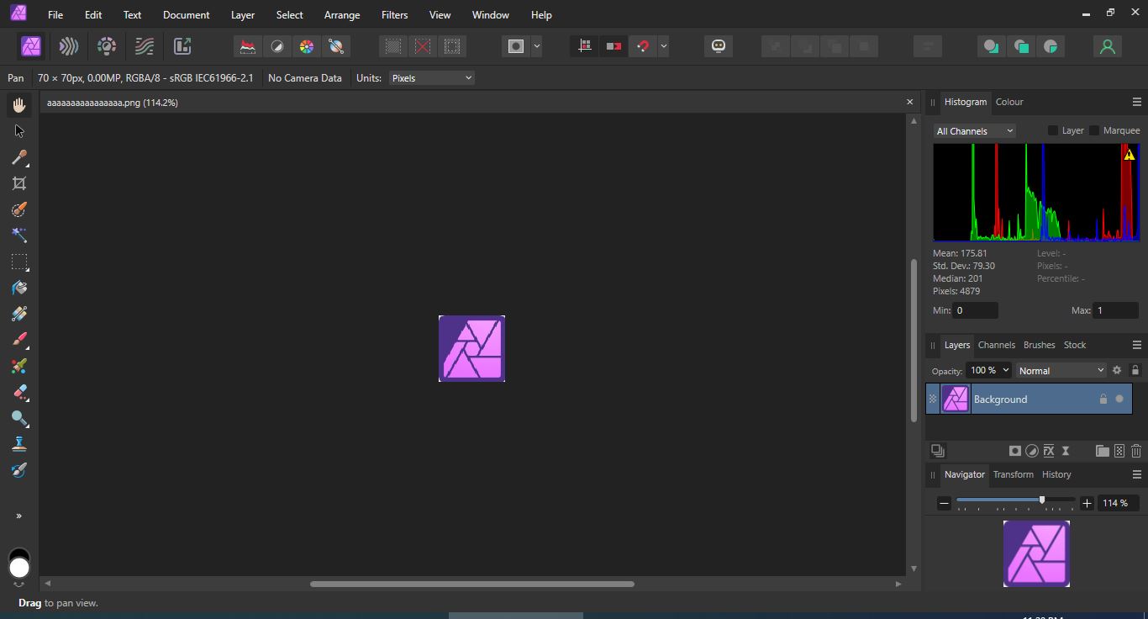
Task: Select the Erase Brush tool
Action: [x=19, y=392]
